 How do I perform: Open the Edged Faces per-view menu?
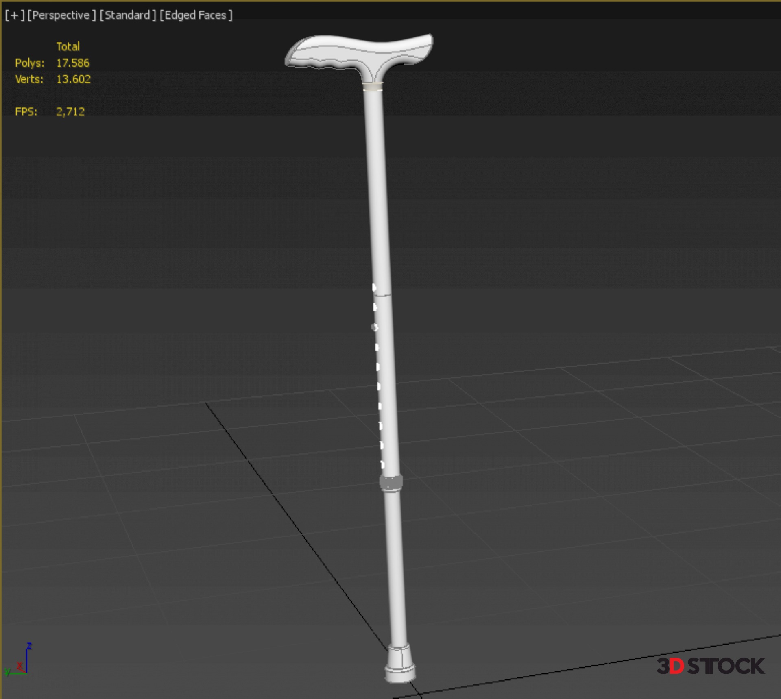click(196, 15)
